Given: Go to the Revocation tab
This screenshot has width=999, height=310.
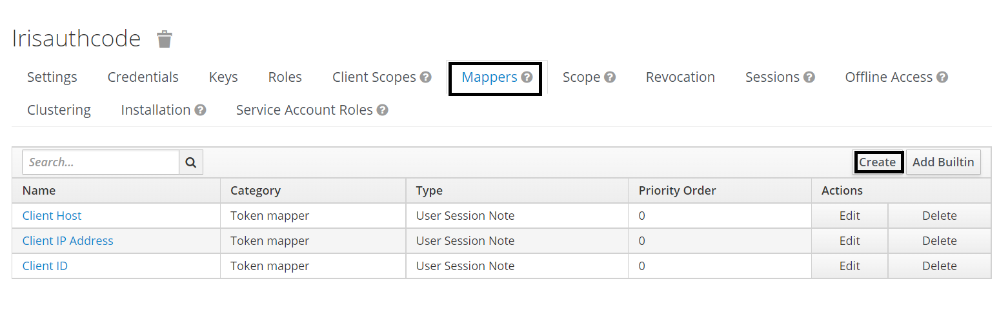Looking at the screenshot, I should pos(680,77).
